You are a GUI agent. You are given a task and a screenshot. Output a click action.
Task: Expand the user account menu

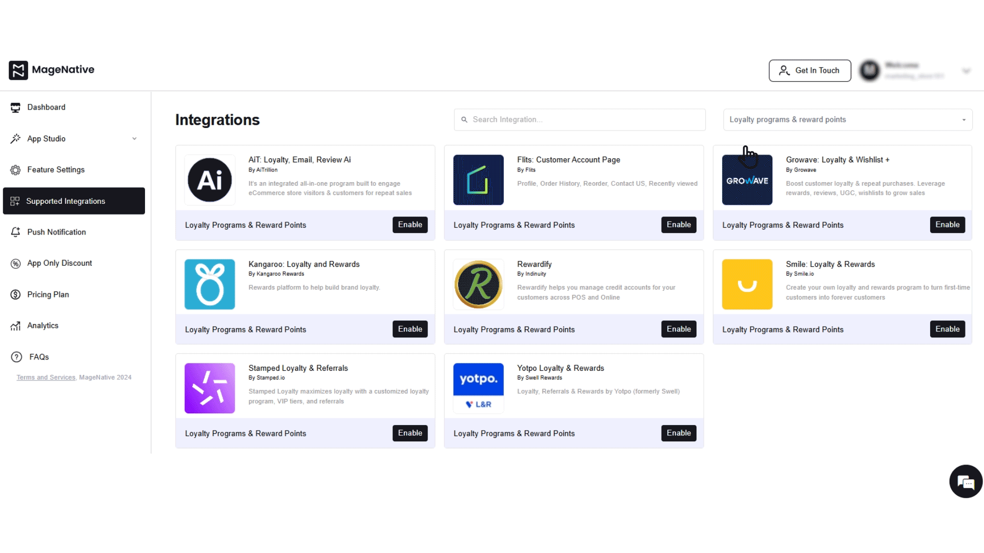(966, 70)
